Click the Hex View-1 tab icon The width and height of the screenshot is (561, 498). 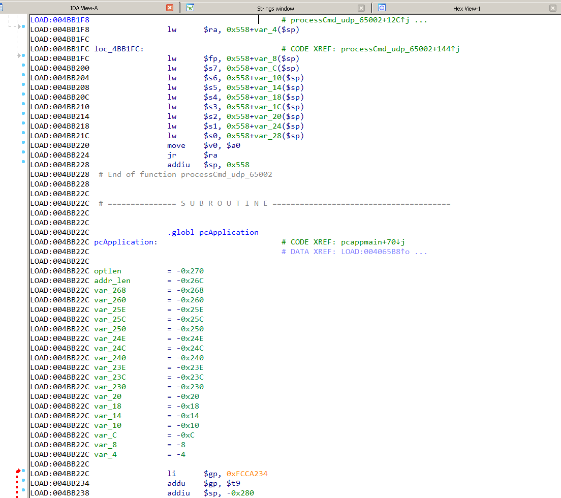click(382, 8)
